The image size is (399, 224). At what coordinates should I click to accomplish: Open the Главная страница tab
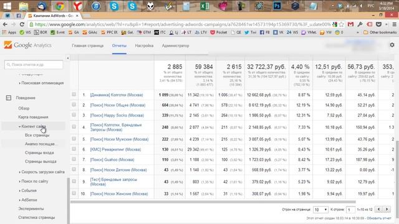coord(87,45)
